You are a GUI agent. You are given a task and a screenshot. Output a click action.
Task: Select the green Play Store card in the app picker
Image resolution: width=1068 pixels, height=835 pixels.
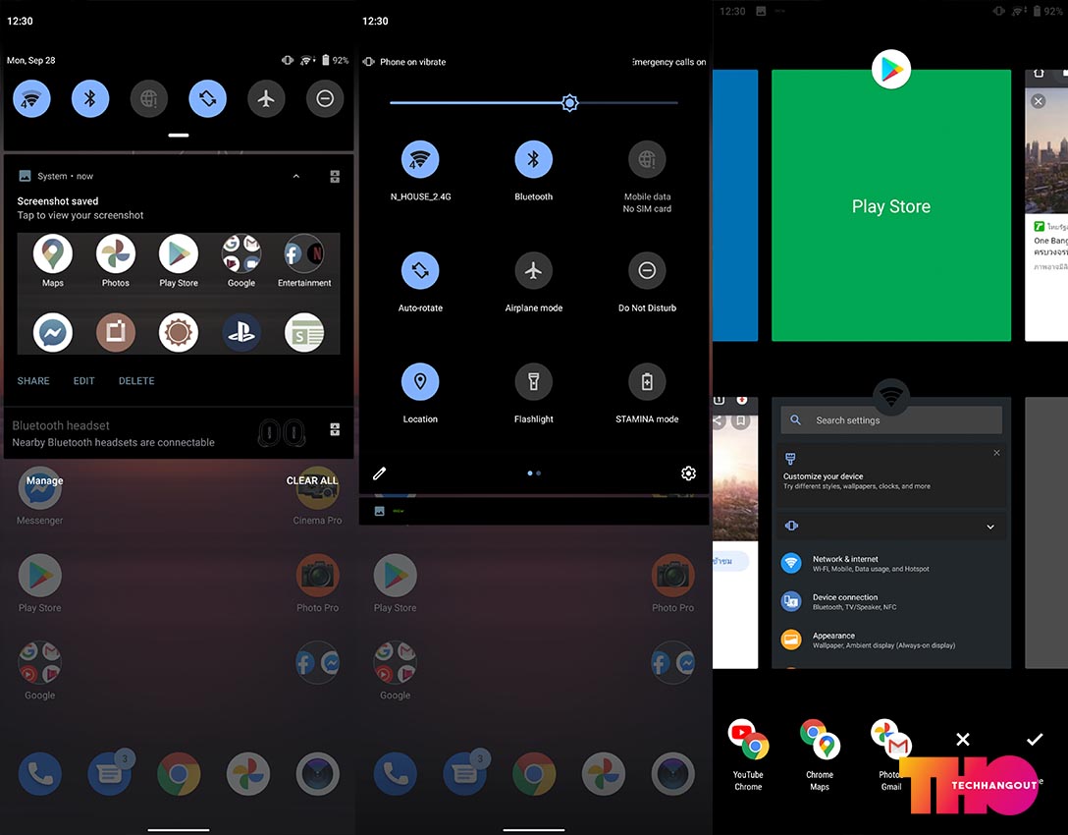[x=891, y=205]
